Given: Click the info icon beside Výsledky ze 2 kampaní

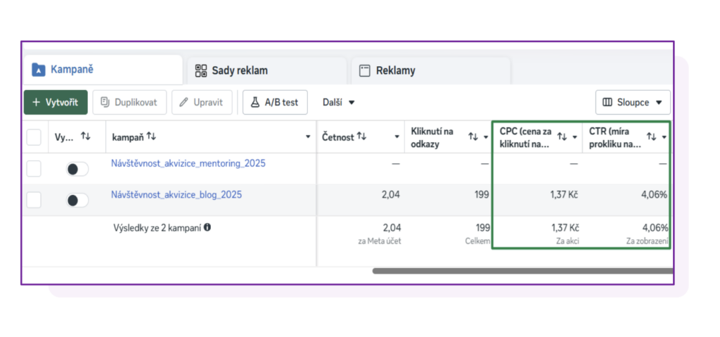Looking at the screenshot, I should 207,227.
